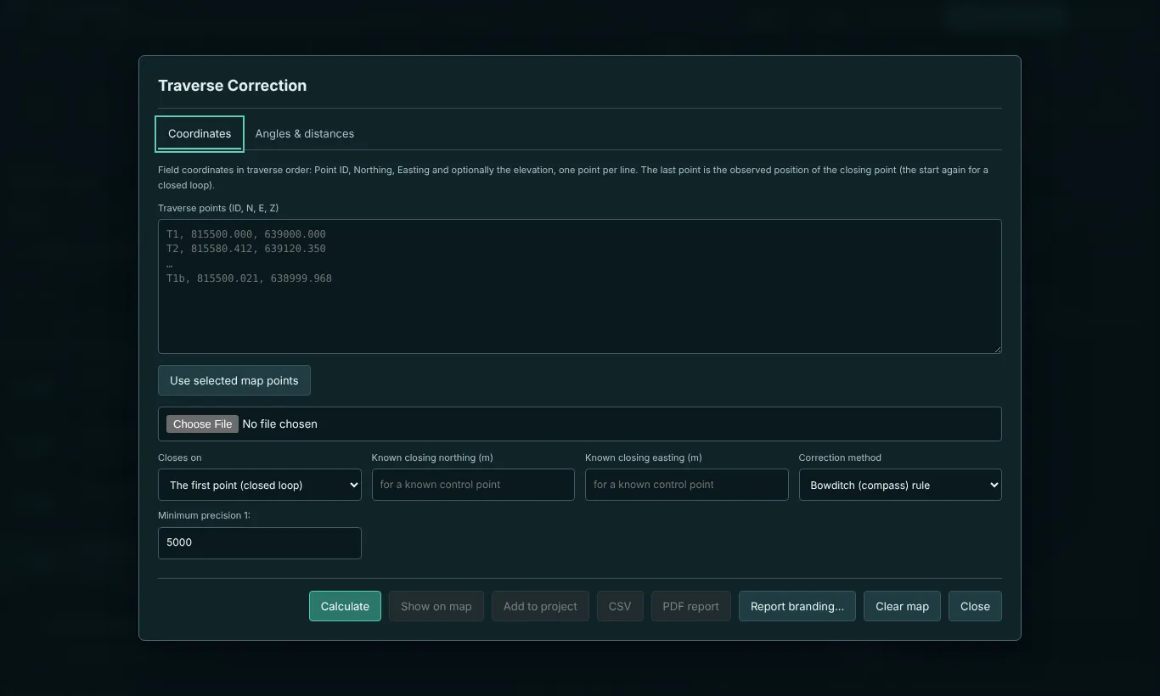Open the Correction method dropdown
1160x696 pixels.
(x=900, y=486)
